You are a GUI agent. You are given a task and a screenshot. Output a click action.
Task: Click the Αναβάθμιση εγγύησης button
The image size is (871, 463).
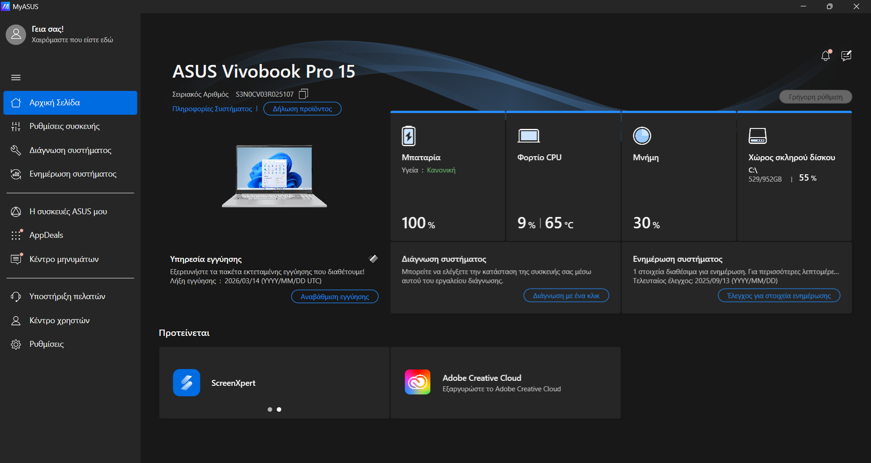pyautogui.click(x=335, y=296)
